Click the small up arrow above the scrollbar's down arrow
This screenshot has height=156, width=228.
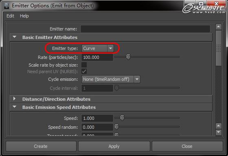[218, 126]
